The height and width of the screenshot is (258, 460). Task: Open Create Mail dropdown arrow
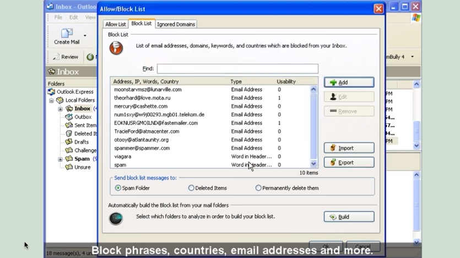pyautogui.click(x=85, y=36)
